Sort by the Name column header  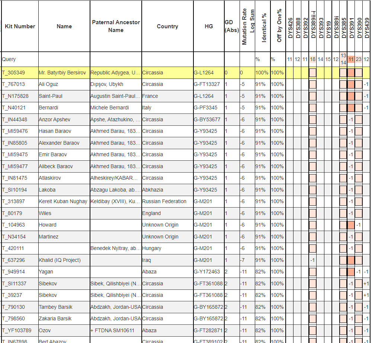(64, 26)
